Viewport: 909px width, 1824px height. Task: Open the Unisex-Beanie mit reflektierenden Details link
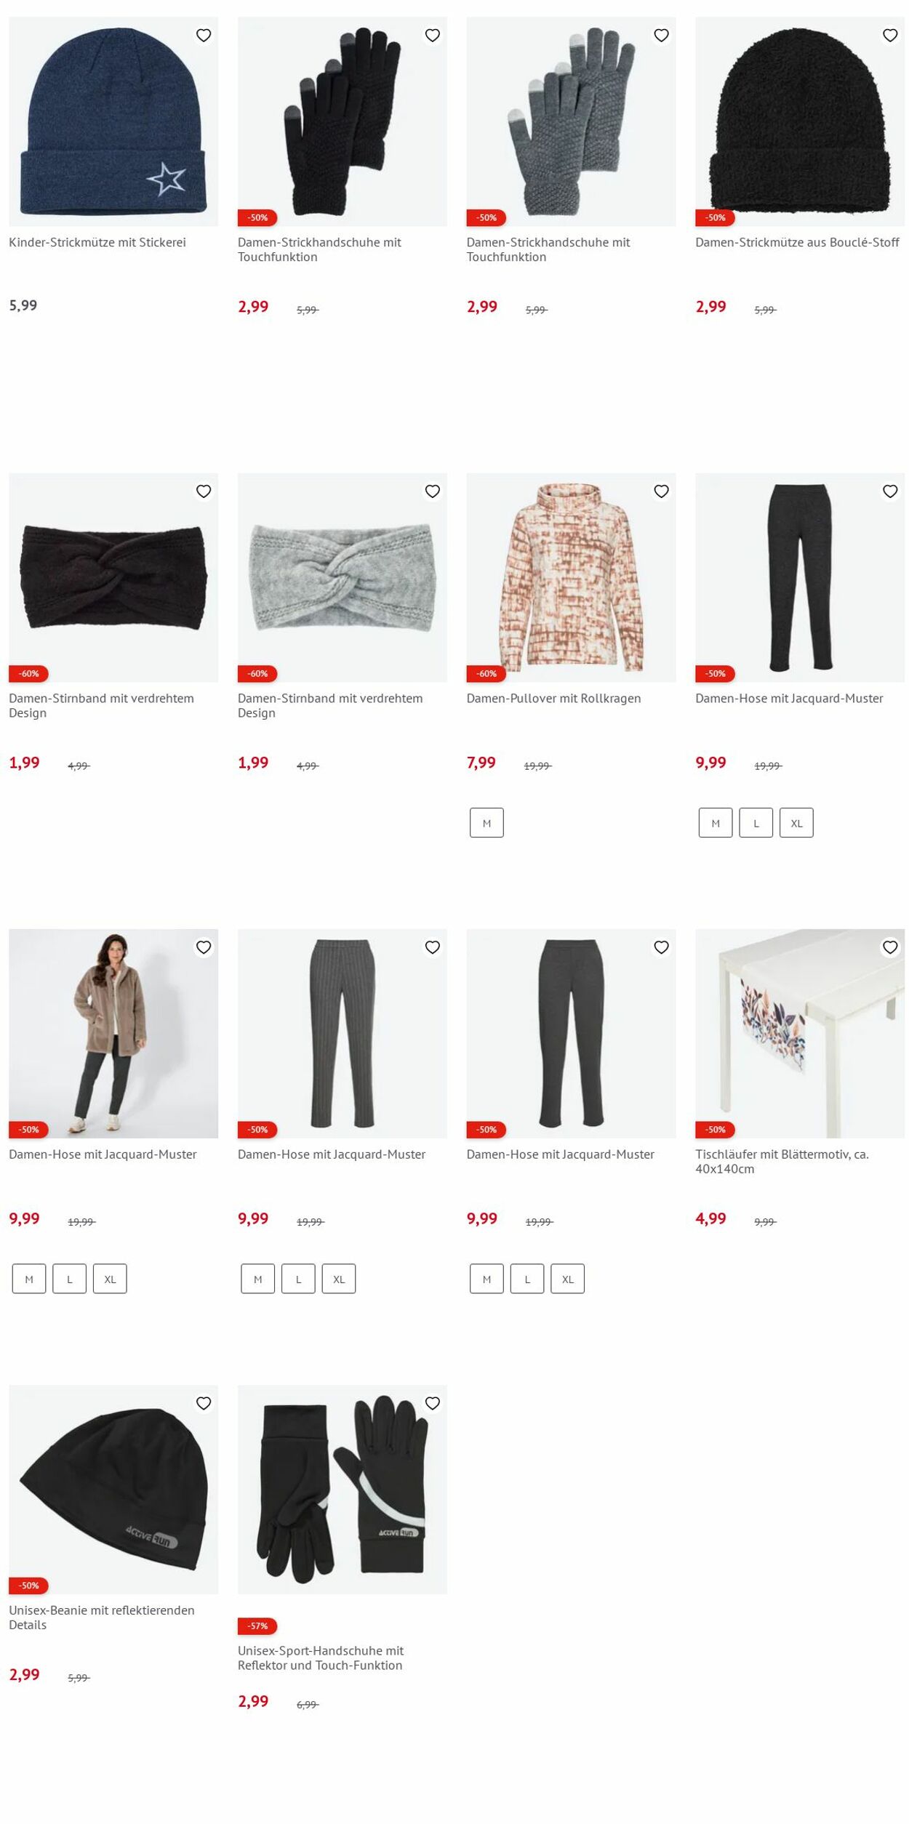[102, 1617]
